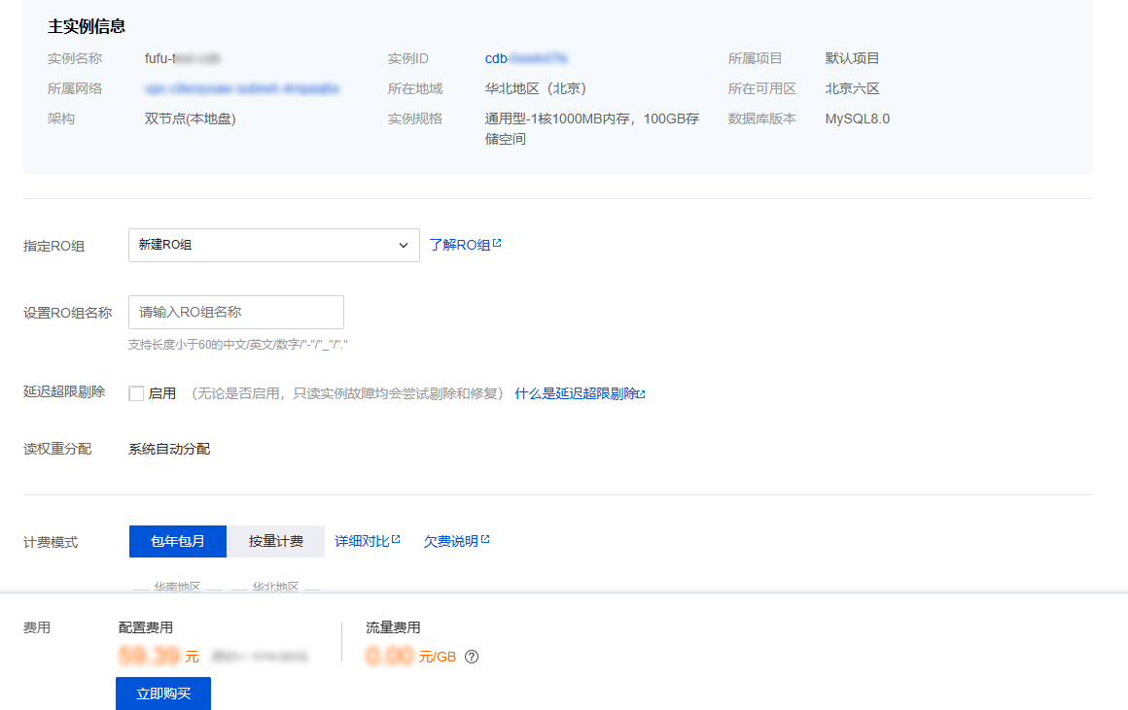Open the 了解RO组 link
This screenshot has width=1128, height=710.
[x=459, y=245]
